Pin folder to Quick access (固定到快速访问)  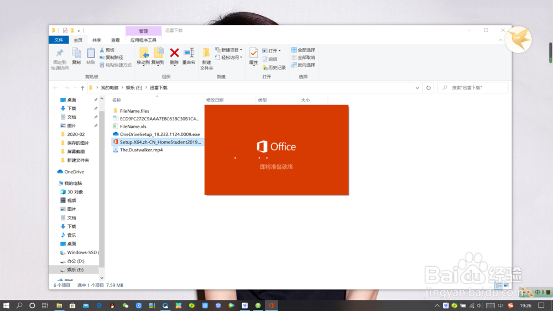[60, 59]
